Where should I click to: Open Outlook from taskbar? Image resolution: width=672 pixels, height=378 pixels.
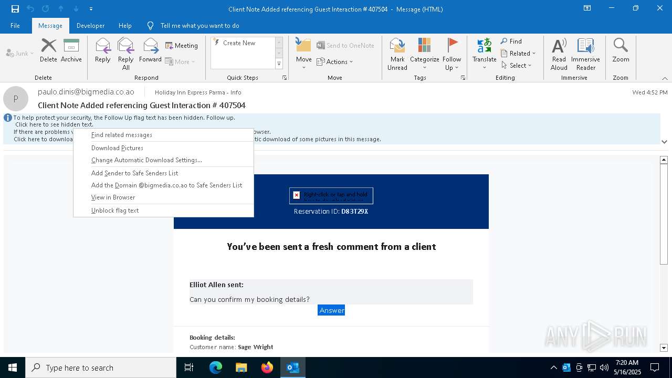[292, 367]
